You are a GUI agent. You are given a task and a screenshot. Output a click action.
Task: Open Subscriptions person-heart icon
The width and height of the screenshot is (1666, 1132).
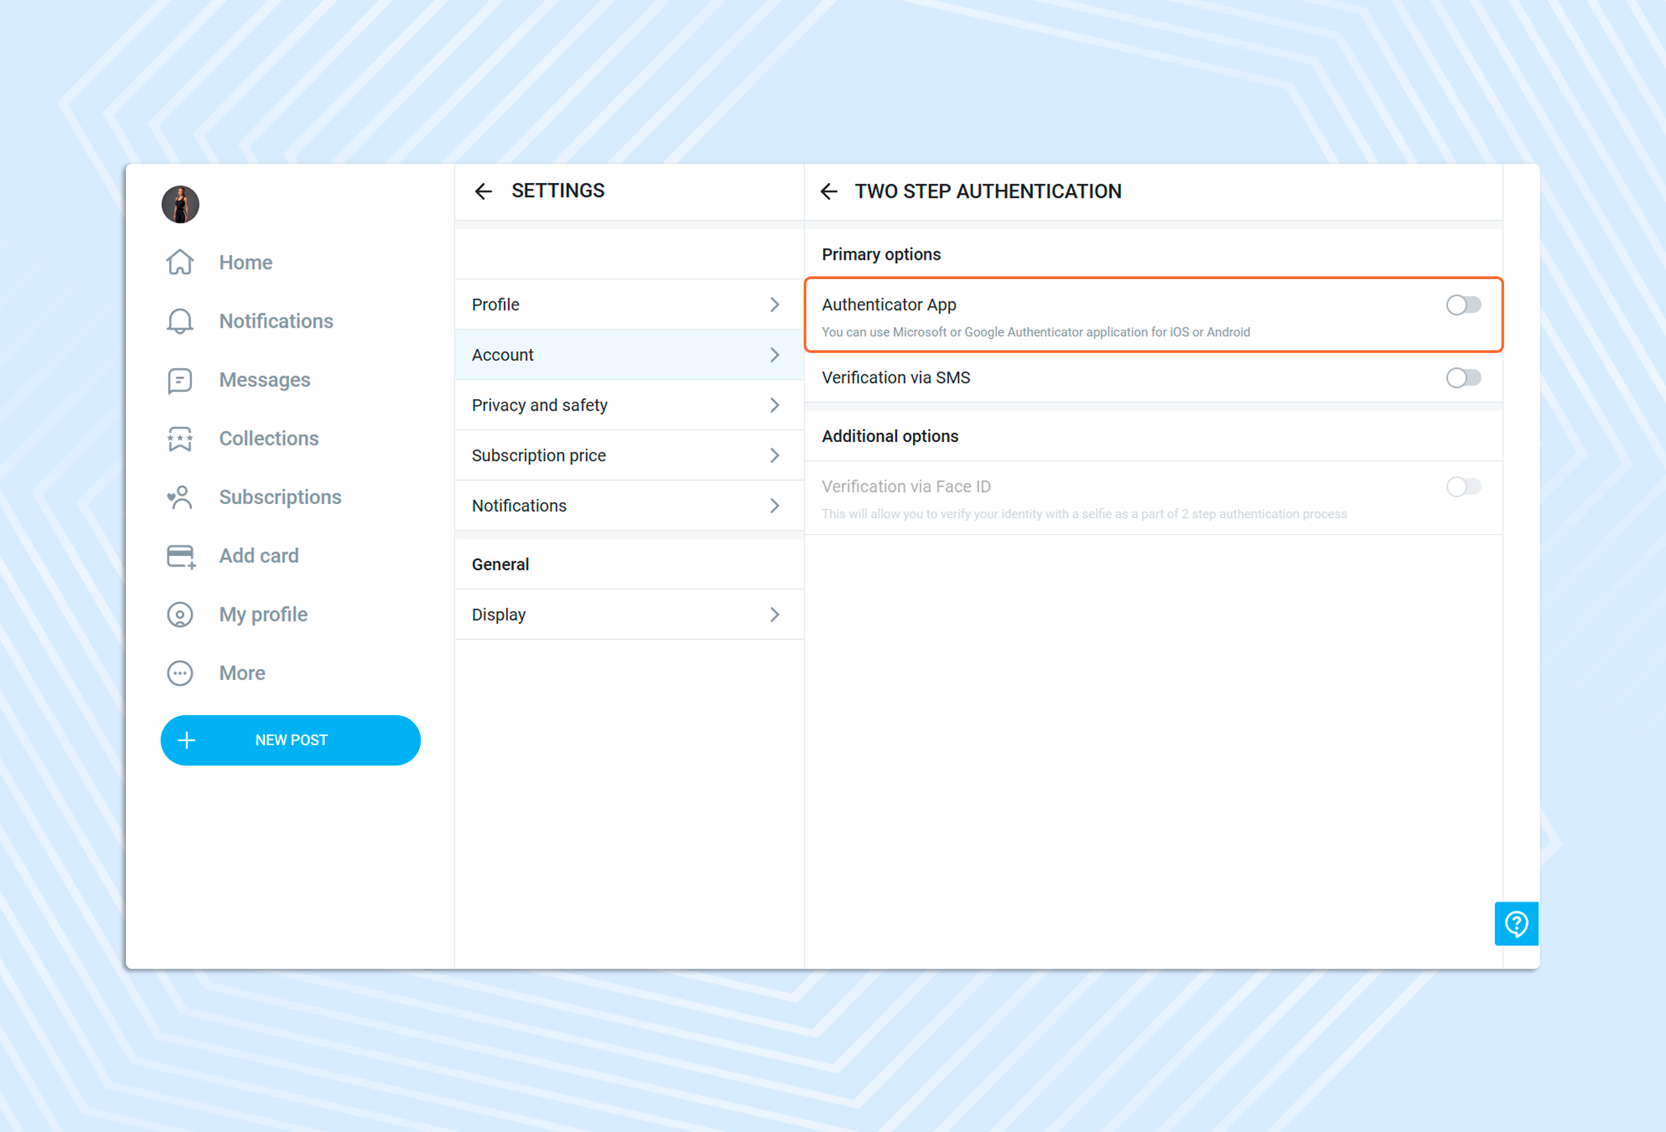point(180,497)
